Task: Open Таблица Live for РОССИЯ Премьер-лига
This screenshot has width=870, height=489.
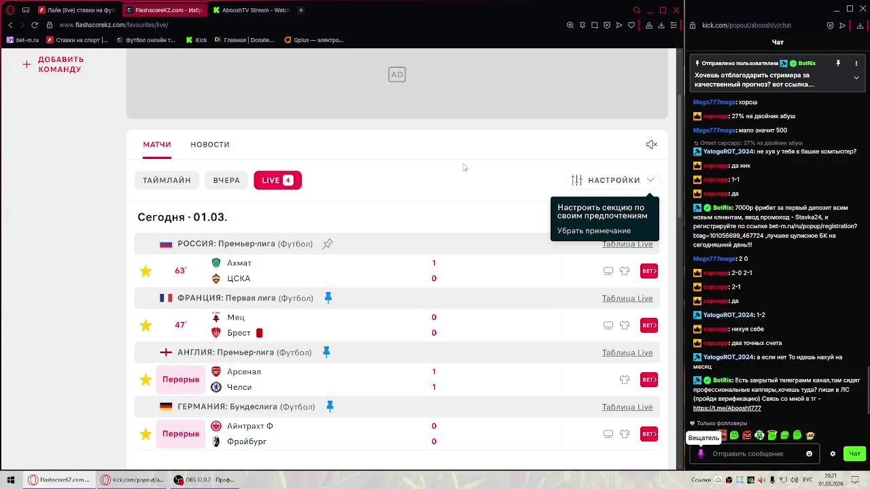Action: 627,244
